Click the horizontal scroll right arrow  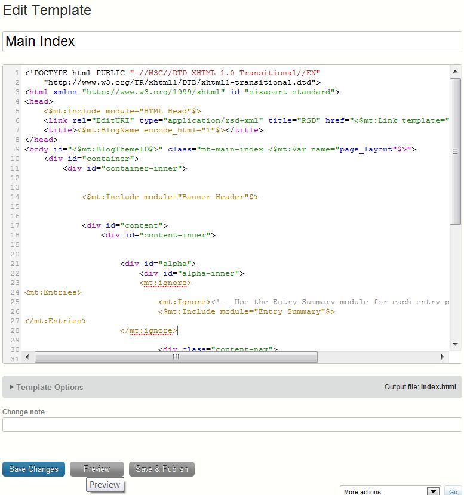tap(443, 357)
